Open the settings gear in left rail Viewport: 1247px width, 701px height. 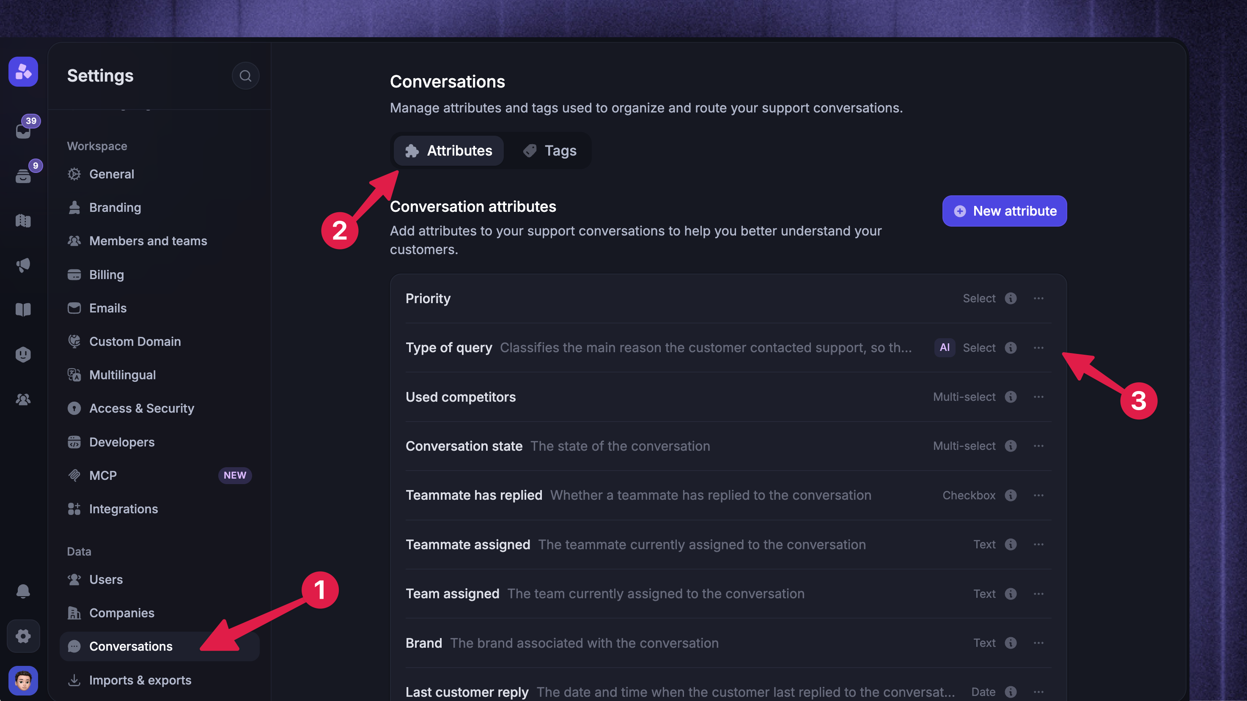[23, 636]
